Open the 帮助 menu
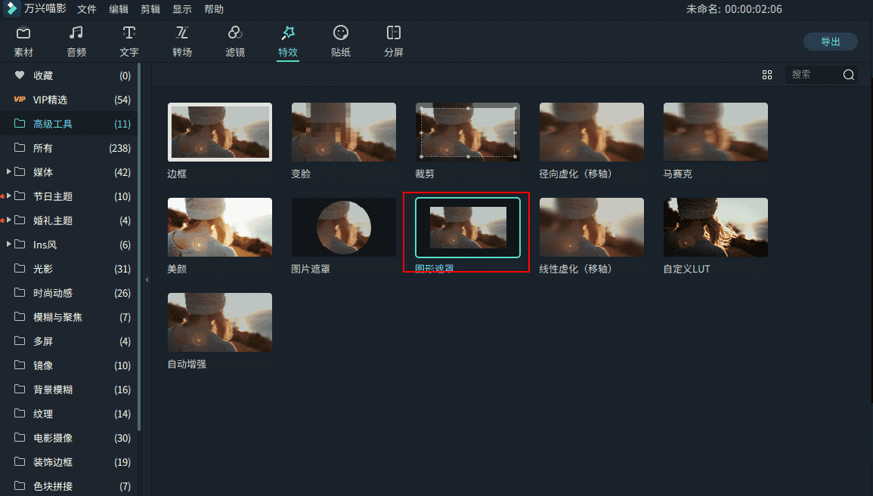This screenshot has width=873, height=496. [214, 9]
